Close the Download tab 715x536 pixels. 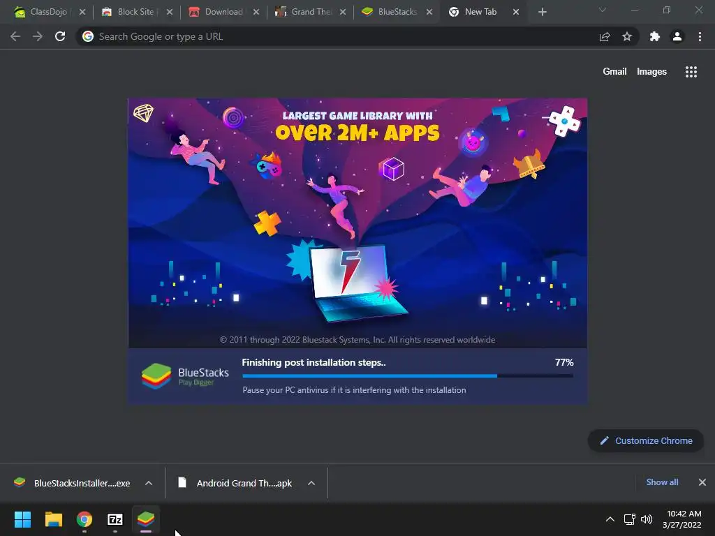click(256, 12)
